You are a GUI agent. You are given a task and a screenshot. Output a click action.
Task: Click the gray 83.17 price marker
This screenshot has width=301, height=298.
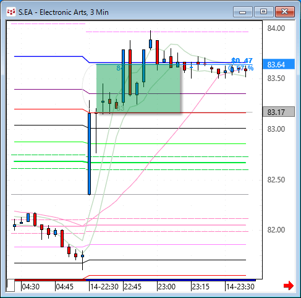point(279,112)
